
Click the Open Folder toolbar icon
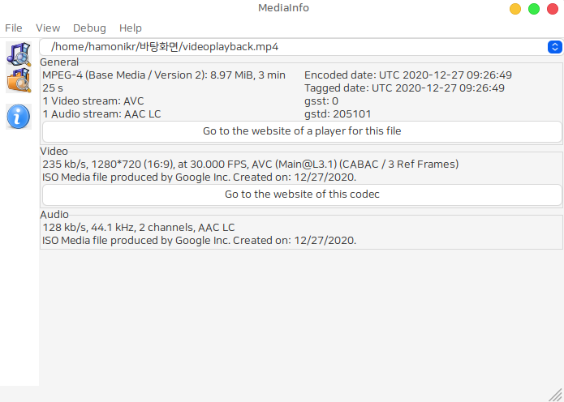point(18,80)
